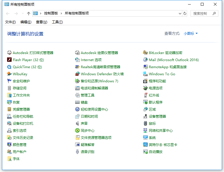Click the Windows Defender 防火墙 icon
The image size is (224, 172).
[77, 74]
